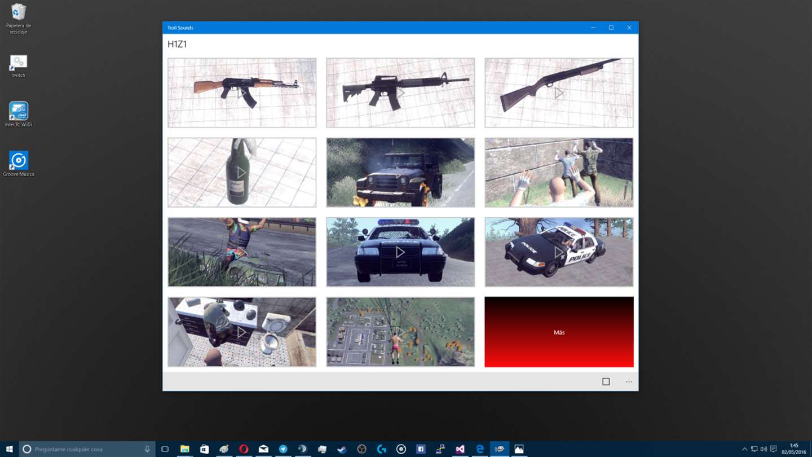812x457 pixels.
Task: Open the Opera browser from taskbar
Action: tap(244, 449)
